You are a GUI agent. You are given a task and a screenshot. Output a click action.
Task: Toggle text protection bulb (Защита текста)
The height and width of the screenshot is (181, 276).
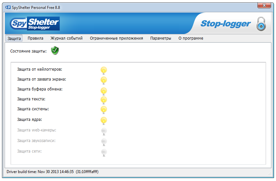[x=104, y=100]
